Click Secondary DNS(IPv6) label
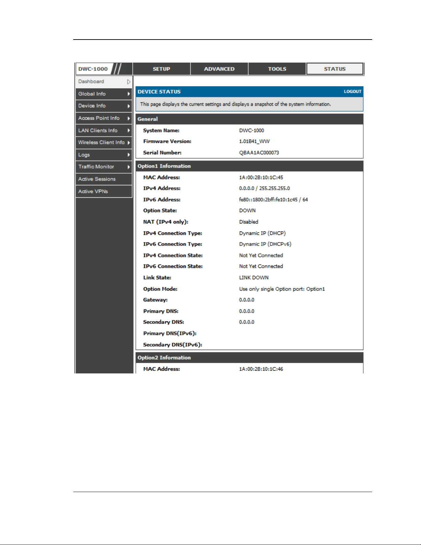Viewport: 421px width, 545px height. (x=173, y=345)
